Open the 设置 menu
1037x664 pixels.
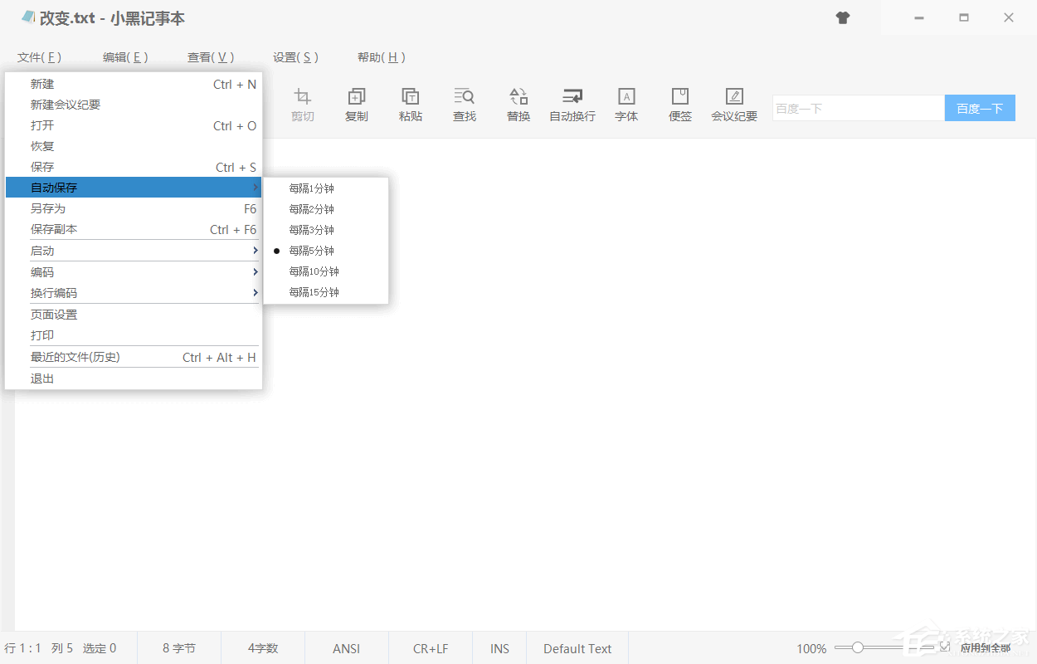point(295,57)
